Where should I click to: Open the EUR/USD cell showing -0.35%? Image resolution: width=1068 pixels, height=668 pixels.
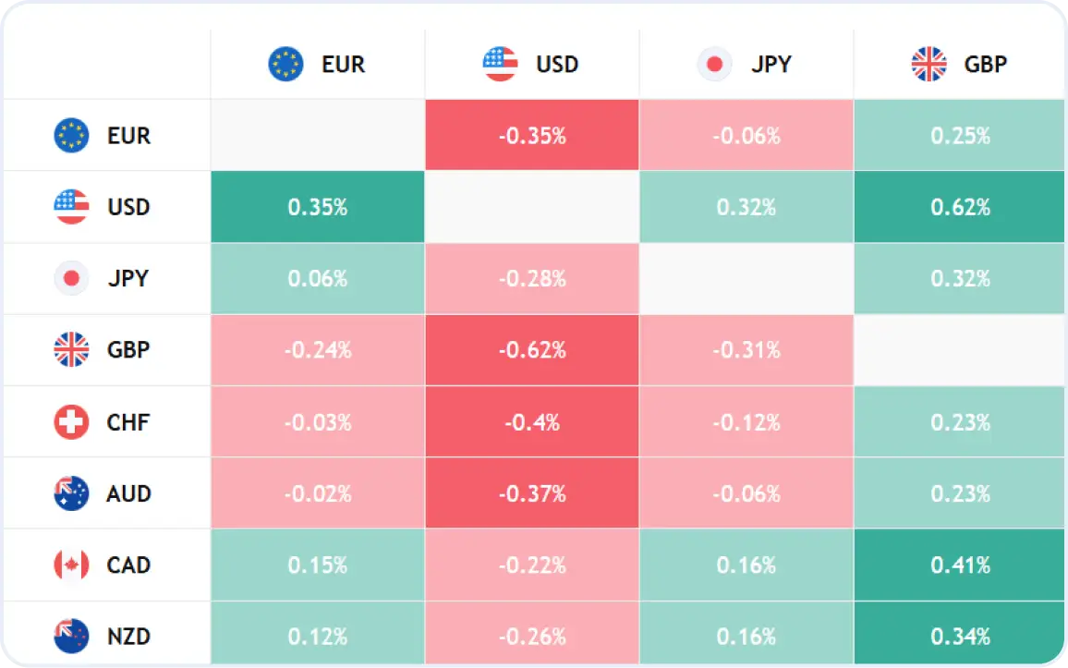532,135
